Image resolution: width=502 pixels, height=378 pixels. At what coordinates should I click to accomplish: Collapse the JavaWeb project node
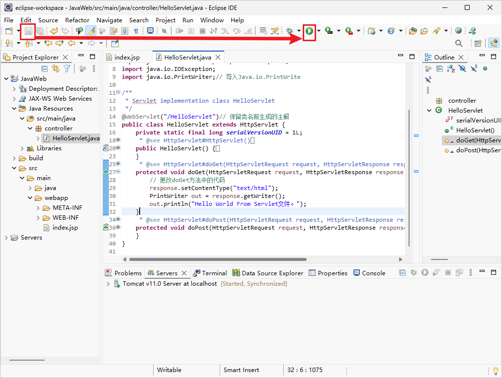pos(6,78)
